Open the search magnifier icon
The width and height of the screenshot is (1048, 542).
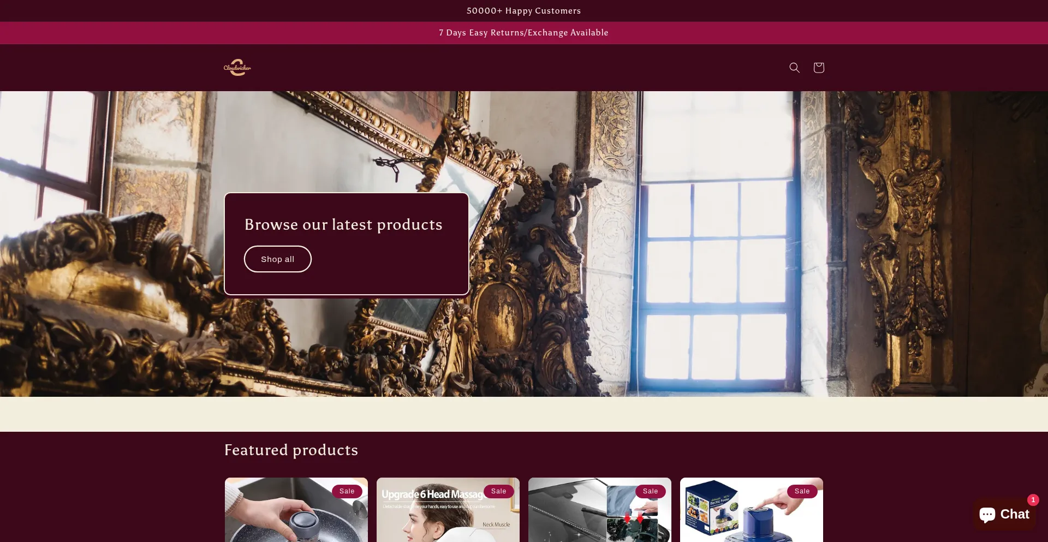click(794, 68)
